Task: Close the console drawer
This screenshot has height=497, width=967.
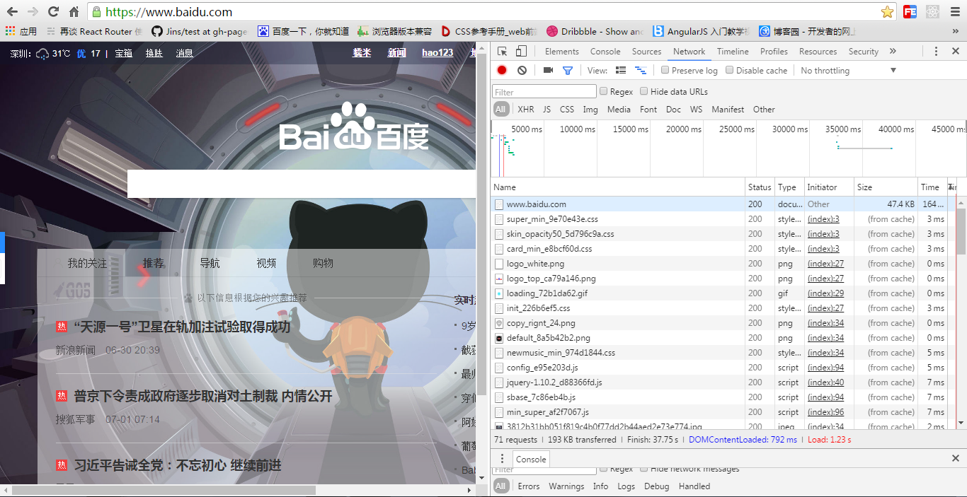Action: pos(955,459)
